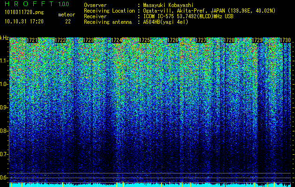The width and height of the screenshot is (295, 187).
Task: Click the 1729 time marker label
Action: pyautogui.click(x=257, y=40)
